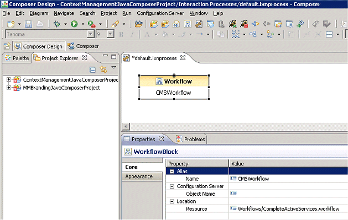Click the Object Name value cell
348x220 pixels.
tap(288, 194)
